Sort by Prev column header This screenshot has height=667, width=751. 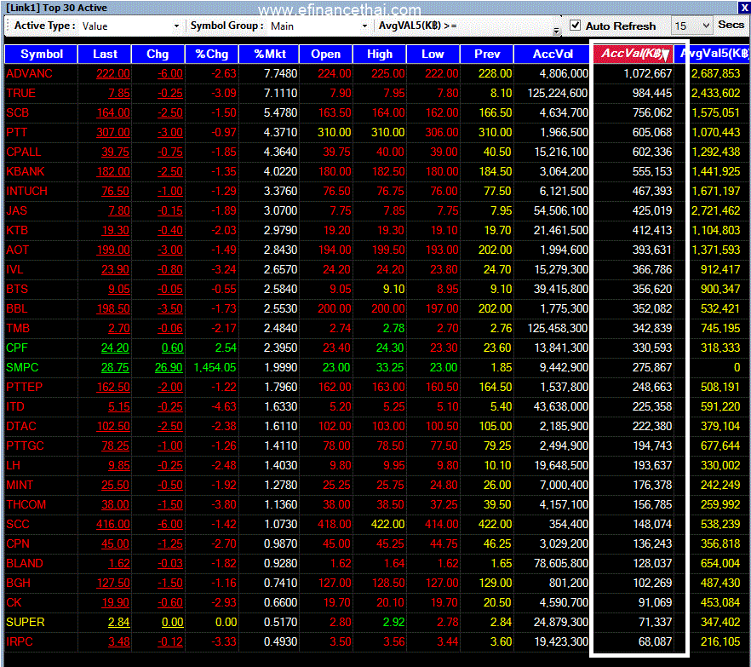pos(487,55)
